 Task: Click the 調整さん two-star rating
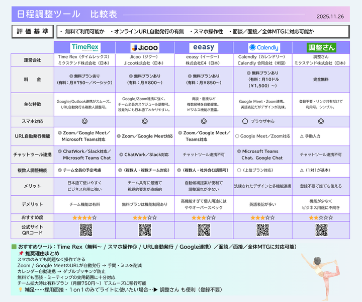pyautogui.click(x=321, y=217)
